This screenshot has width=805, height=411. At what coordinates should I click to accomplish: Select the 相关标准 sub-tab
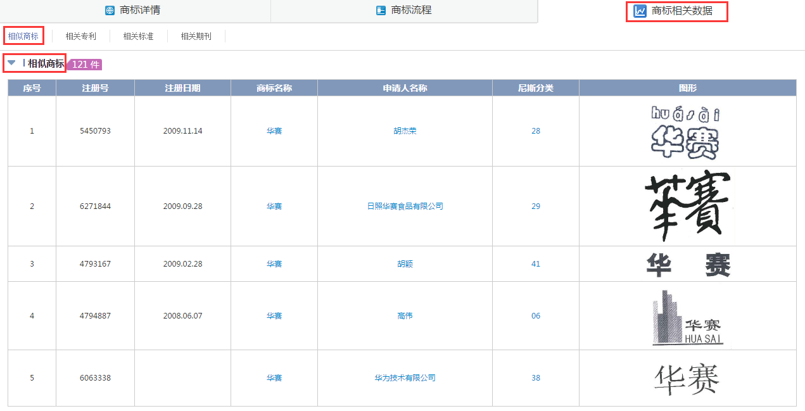(138, 37)
